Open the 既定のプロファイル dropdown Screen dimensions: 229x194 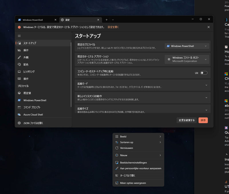pos(187,46)
